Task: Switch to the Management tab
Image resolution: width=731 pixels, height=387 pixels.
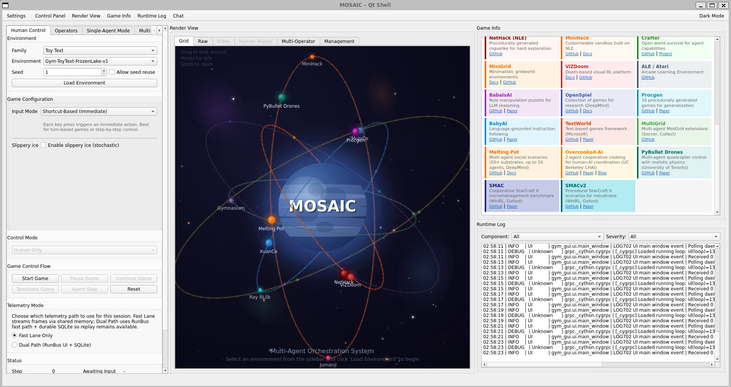Action: click(x=339, y=41)
